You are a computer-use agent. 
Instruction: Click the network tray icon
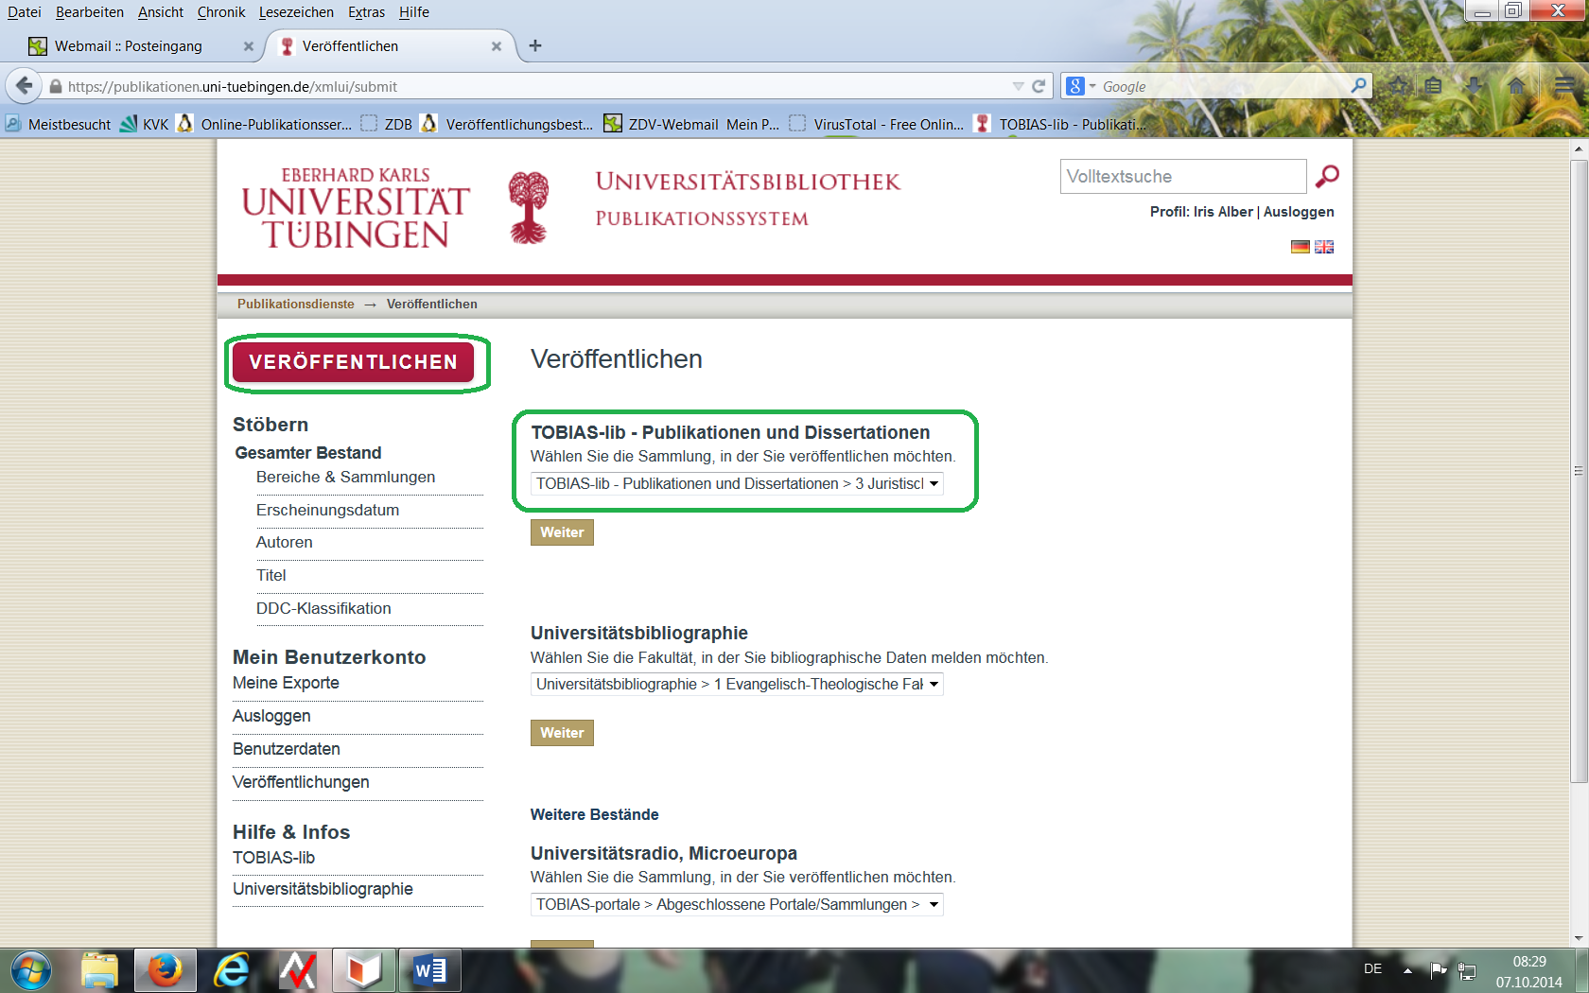pyautogui.click(x=1467, y=970)
